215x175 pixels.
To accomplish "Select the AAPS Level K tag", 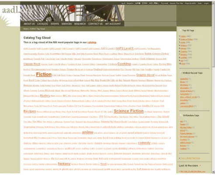I will tap(125, 48).
